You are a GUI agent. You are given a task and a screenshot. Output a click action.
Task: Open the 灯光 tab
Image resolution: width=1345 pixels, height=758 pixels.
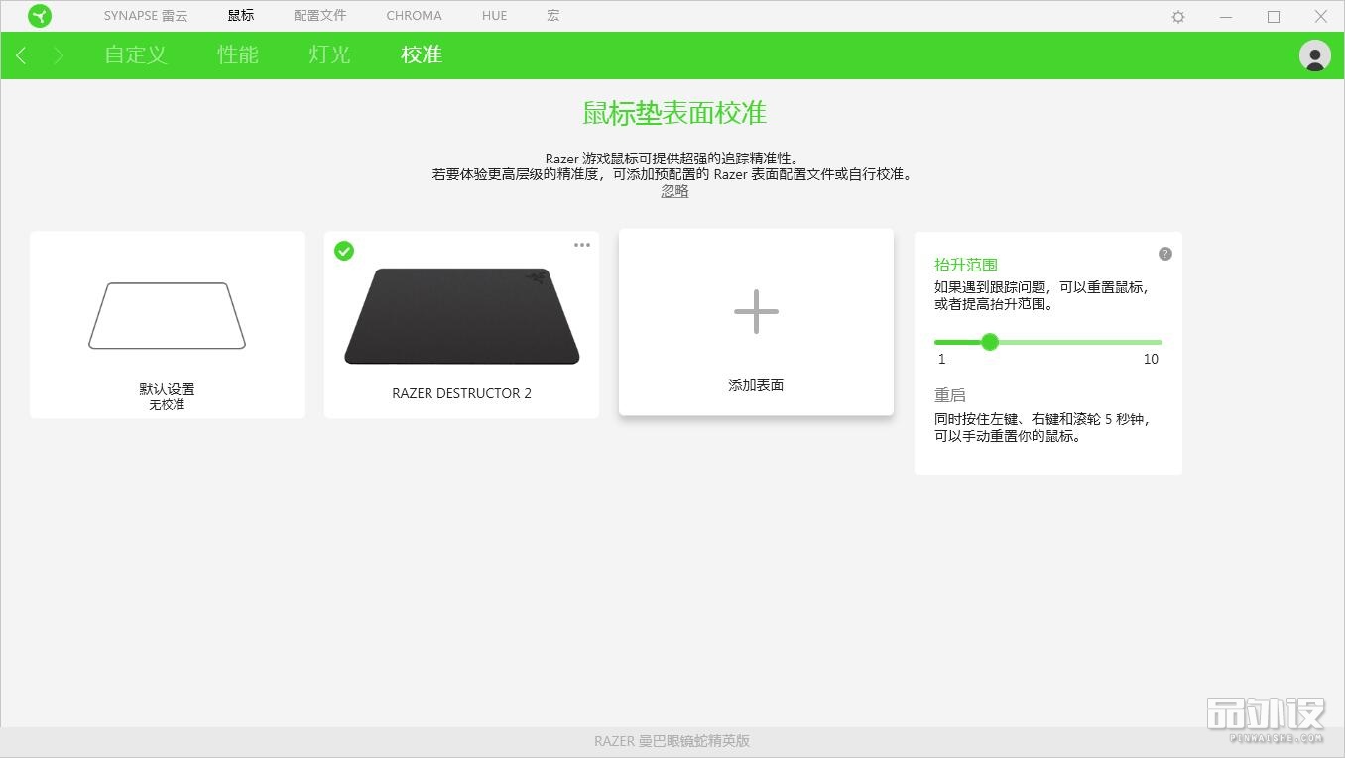pos(328,55)
